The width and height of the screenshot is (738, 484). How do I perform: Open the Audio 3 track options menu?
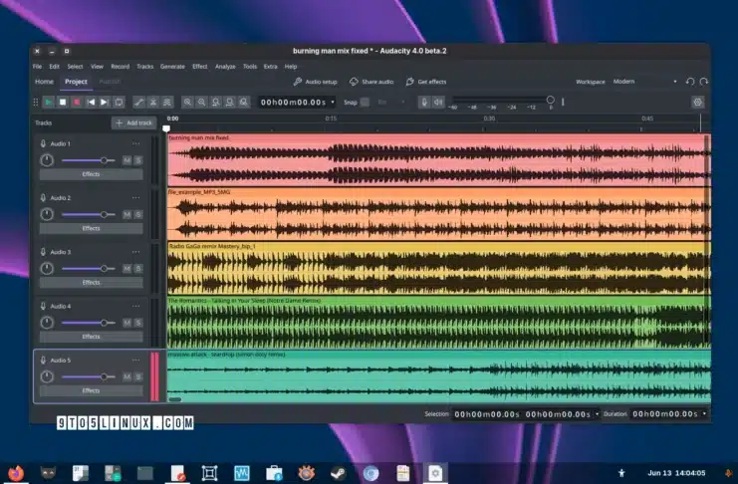pyautogui.click(x=136, y=252)
